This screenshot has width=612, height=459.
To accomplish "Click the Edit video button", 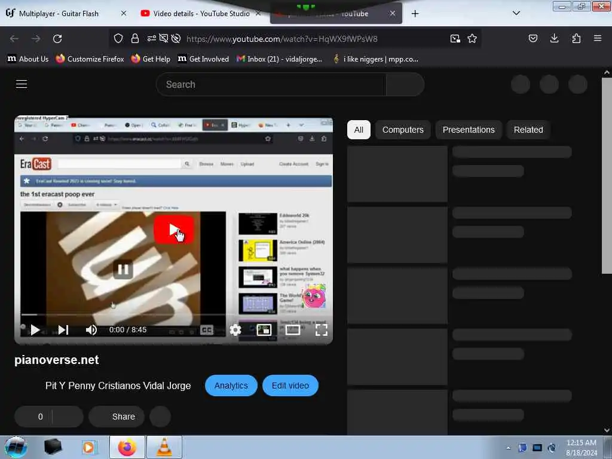I will click(x=290, y=385).
